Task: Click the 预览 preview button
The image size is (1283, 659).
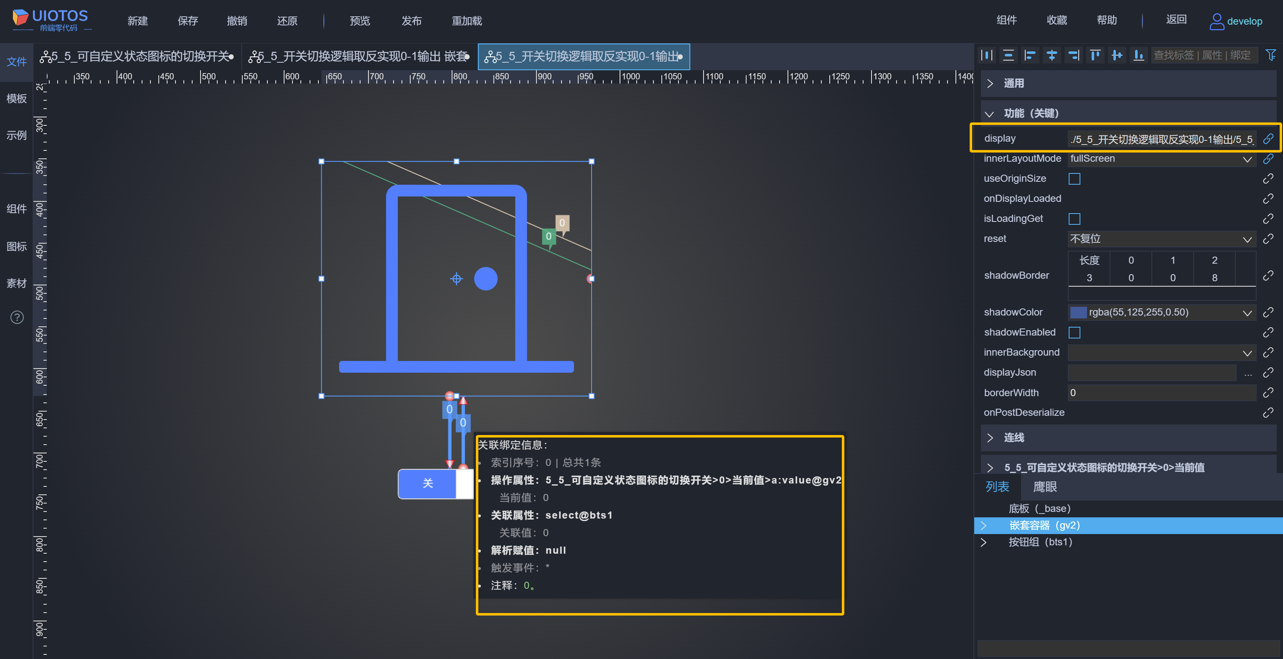Action: tap(360, 21)
